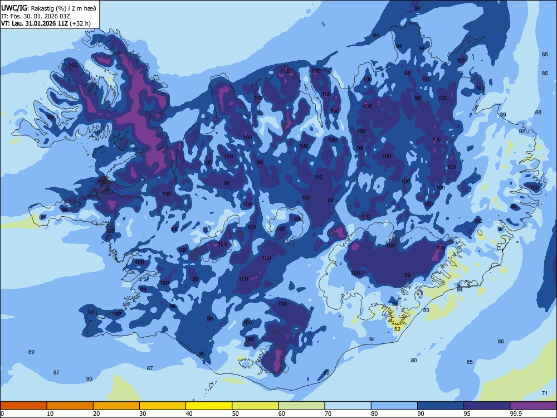Click the legend scale label '99.9'

point(516,414)
